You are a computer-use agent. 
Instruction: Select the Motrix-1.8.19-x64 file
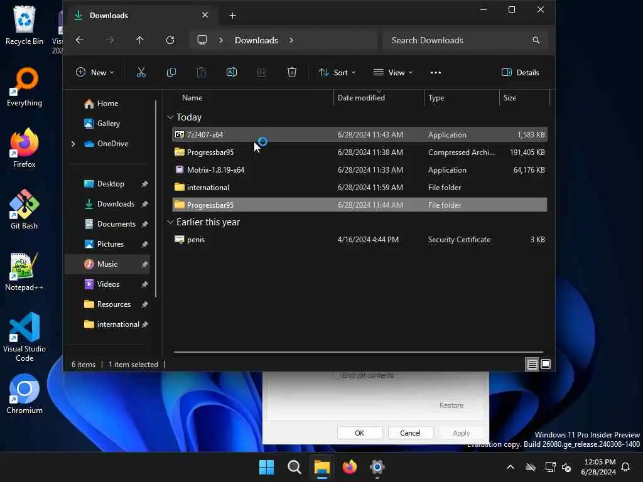(x=360, y=170)
